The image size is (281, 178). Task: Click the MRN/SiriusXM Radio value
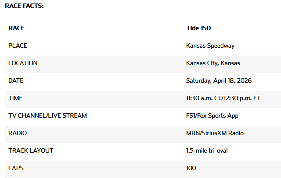[x=215, y=133]
